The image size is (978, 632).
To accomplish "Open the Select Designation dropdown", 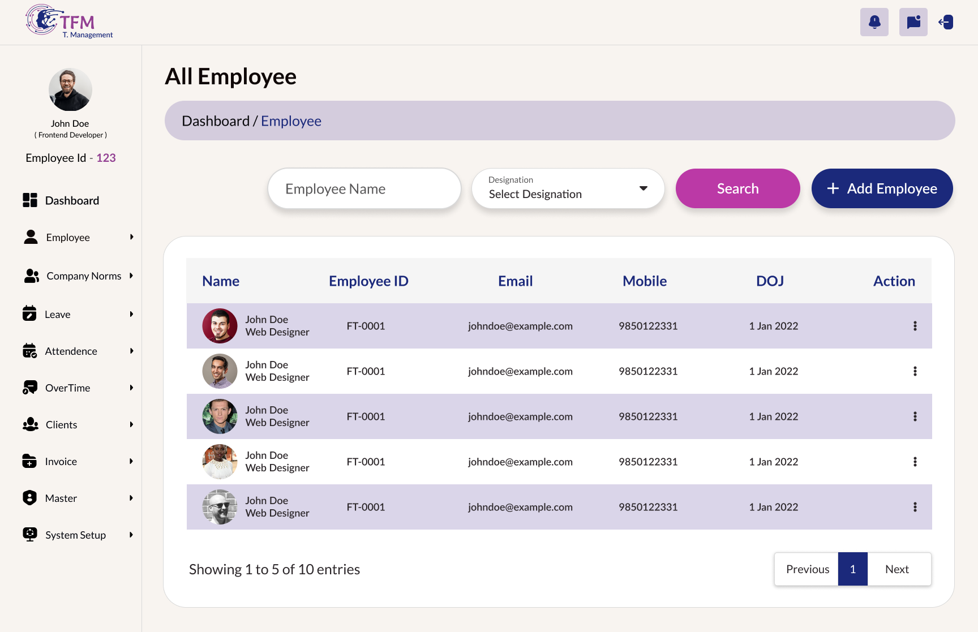I will pos(568,188).
